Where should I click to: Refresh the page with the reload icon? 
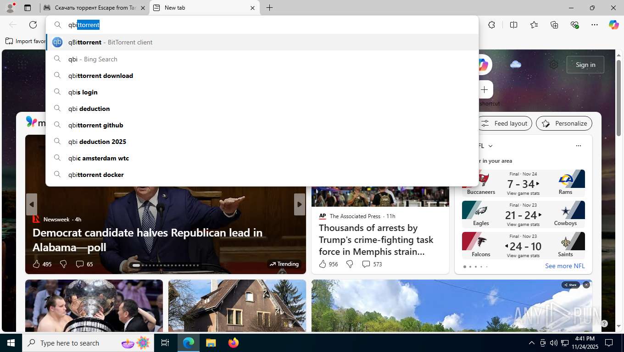[33, 25]
